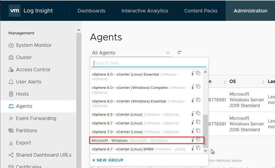Click the dropdown list scrollbar down arrow
The width and height of the screenshot is (275, 168).
coord(205,151)
